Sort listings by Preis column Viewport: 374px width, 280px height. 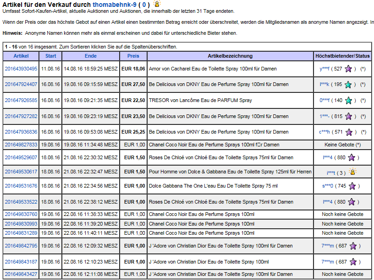133,56
